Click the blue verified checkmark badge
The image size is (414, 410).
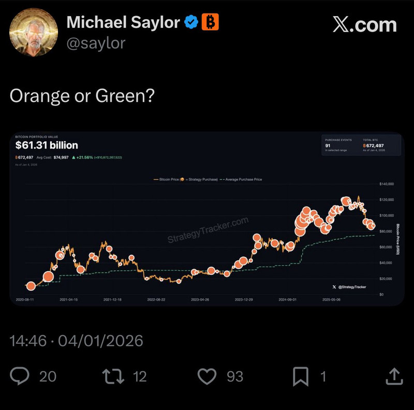192,22
